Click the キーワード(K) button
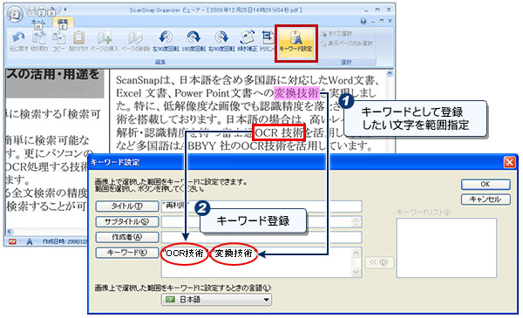The width and height of the screenshot is (523, 318). click(x=126, y=253)
